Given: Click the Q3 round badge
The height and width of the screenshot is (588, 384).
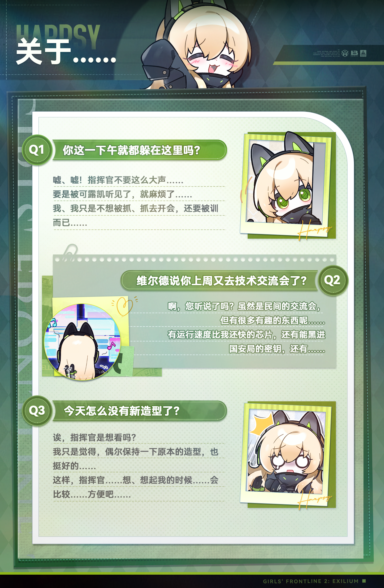Looking at the screenshot, I should tap(37, 411).
